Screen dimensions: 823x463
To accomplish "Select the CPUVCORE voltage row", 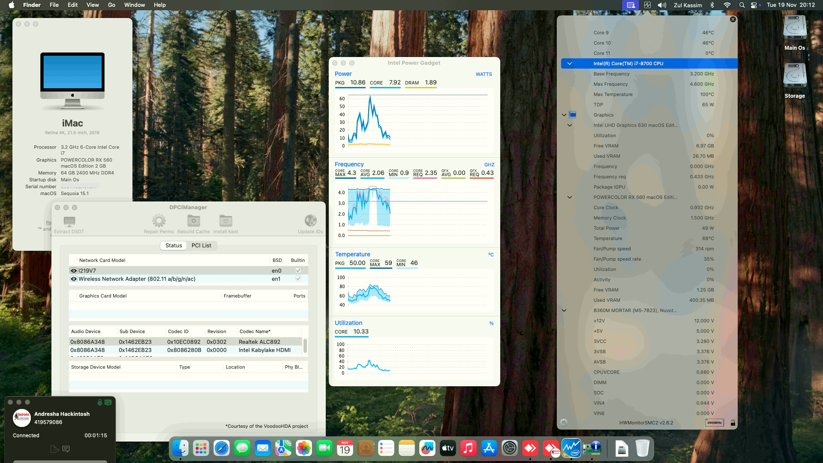I will pyautogui.click(x=649, y=372).
